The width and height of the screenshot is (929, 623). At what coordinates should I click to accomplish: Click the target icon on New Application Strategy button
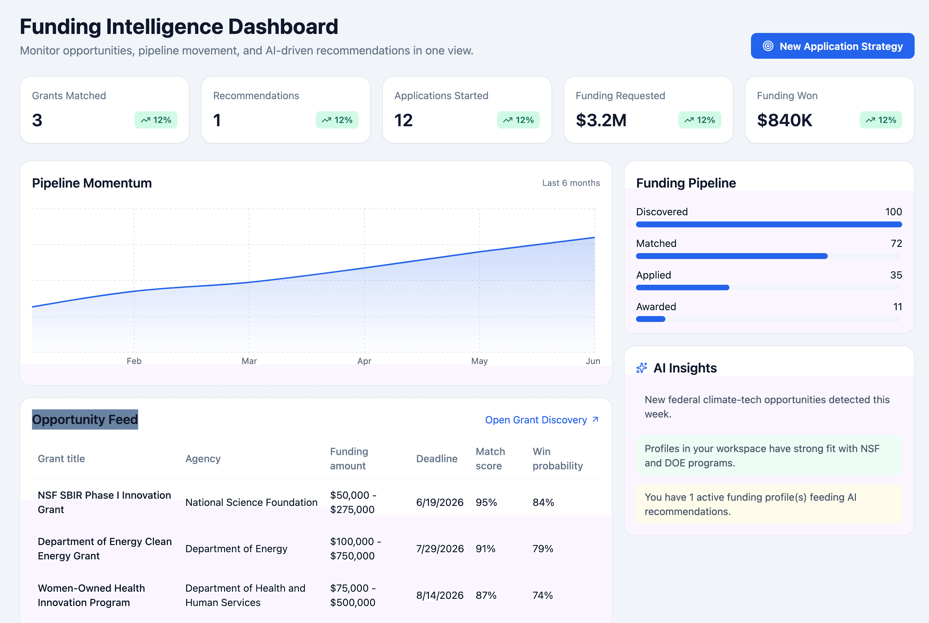coord(768,46)
